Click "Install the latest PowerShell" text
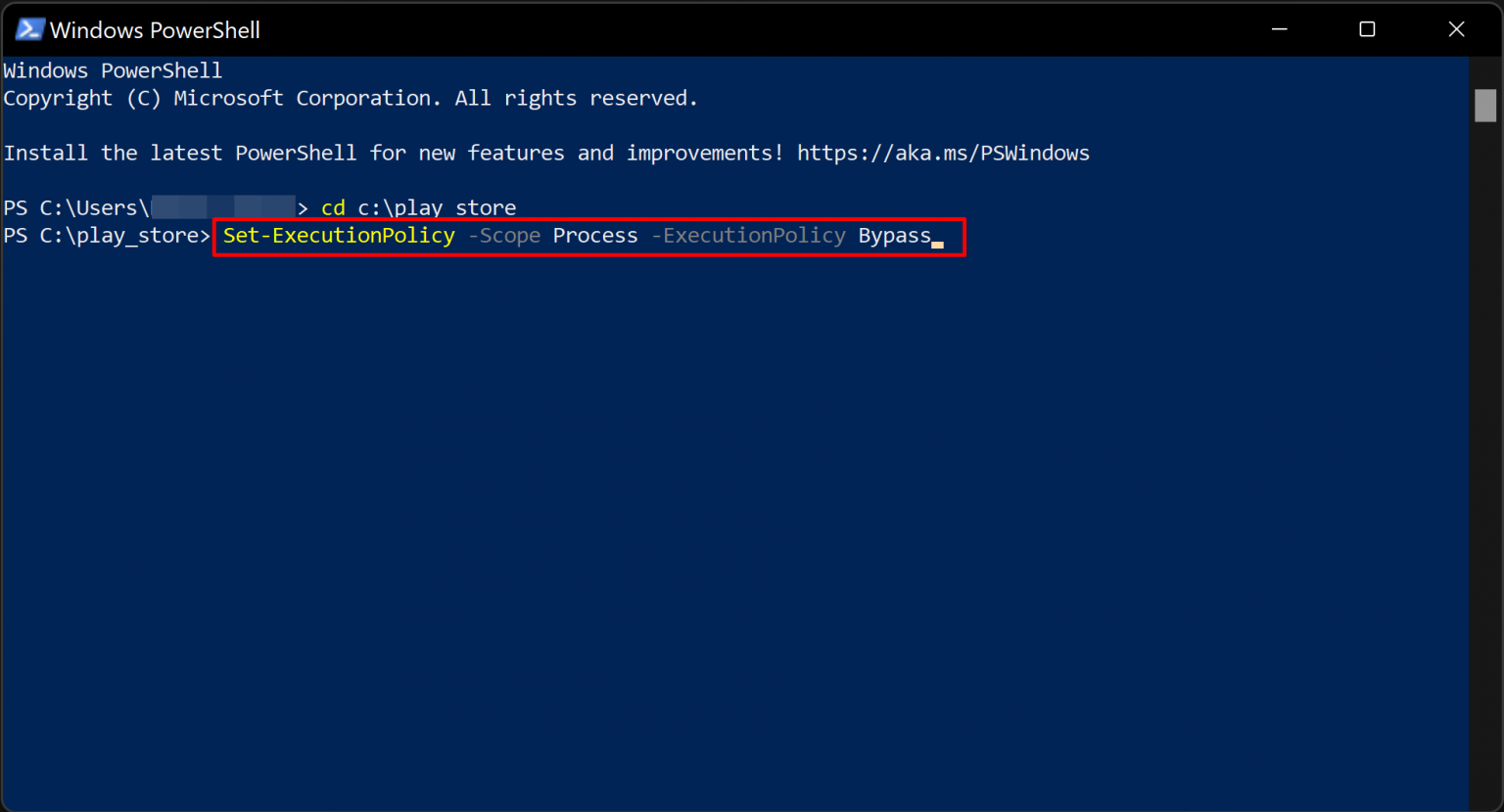1504x812 pixels. (179, 154)
